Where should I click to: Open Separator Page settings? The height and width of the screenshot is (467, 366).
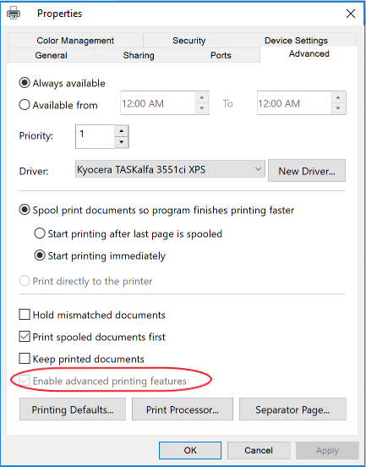click(x=292, y=409)
